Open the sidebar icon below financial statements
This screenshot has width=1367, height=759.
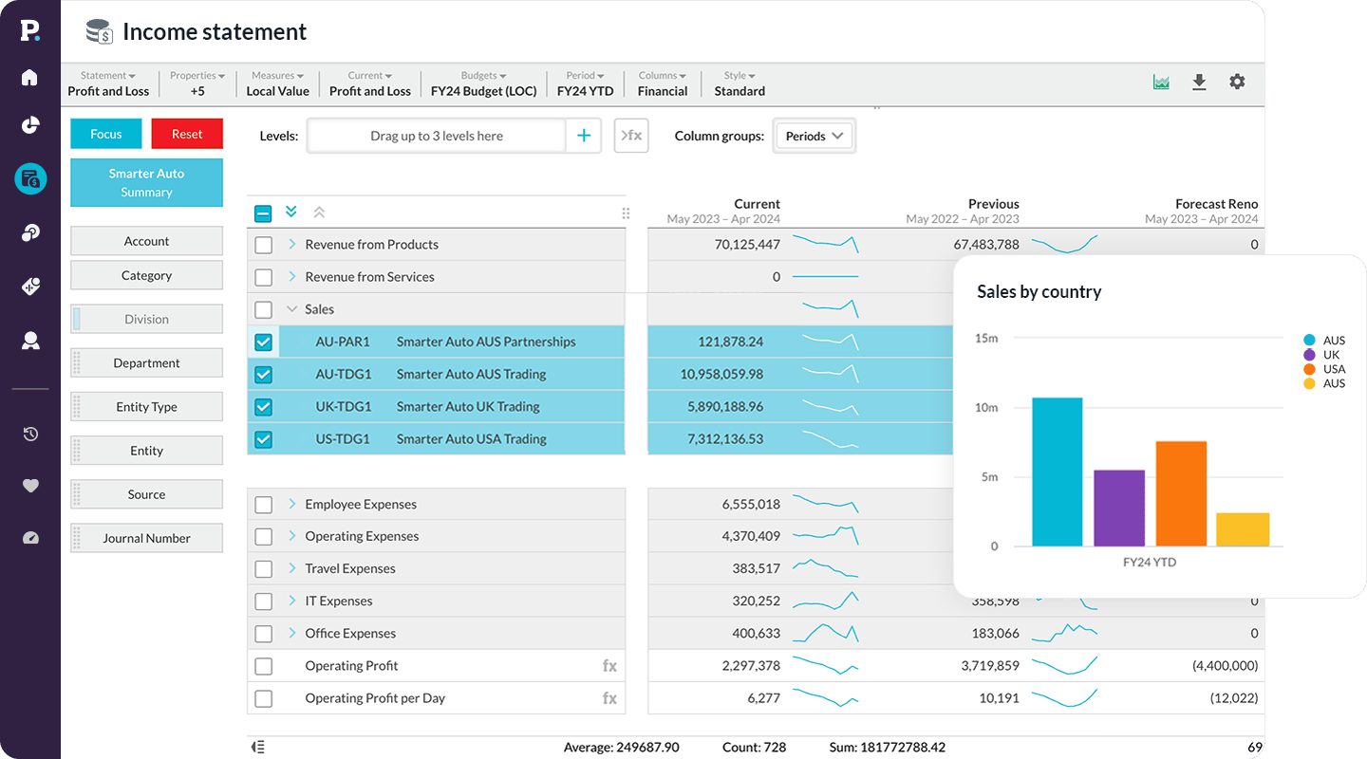coord(30,233)
